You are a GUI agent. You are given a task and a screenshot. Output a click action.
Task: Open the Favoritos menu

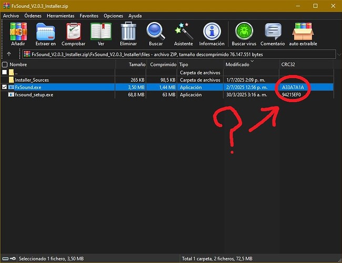(89, 16)
